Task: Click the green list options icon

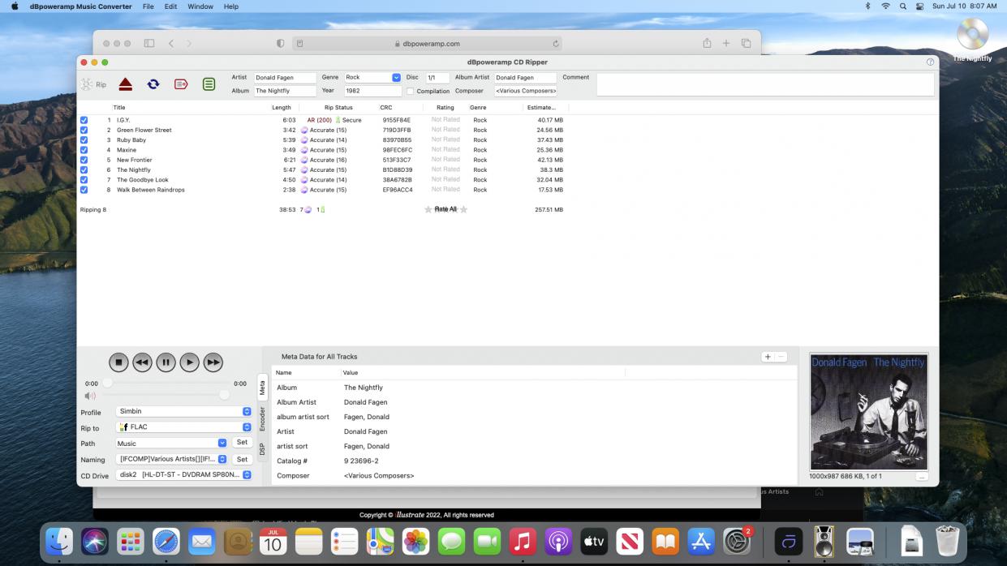Action: tap(209, 84)
